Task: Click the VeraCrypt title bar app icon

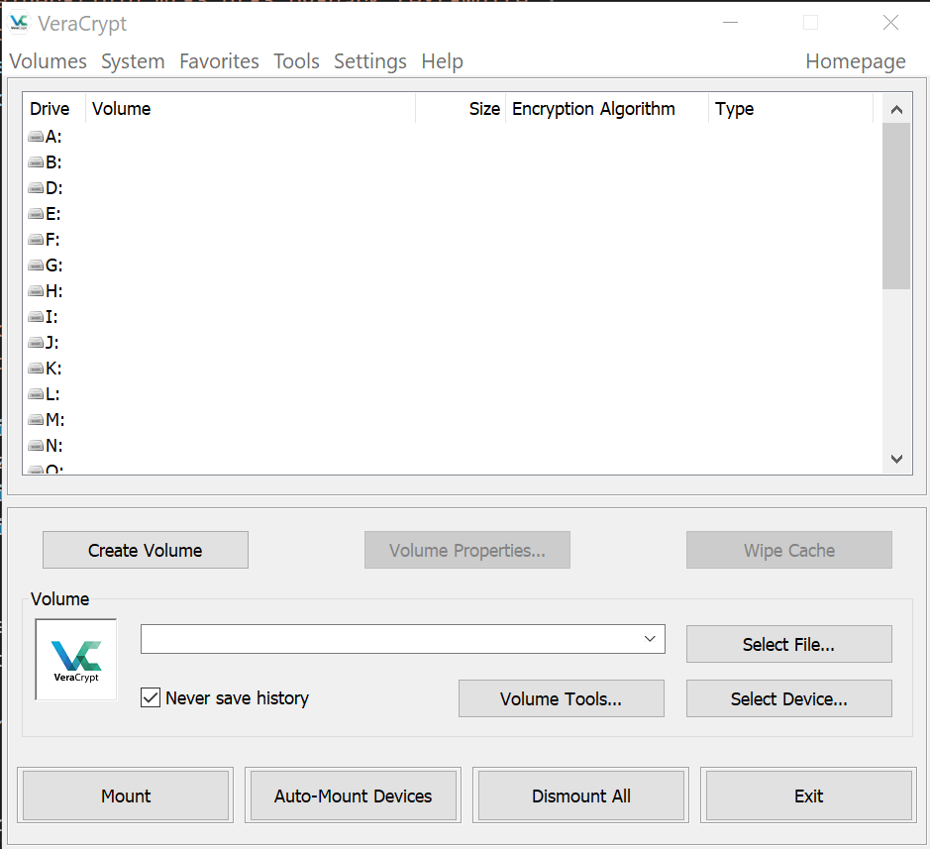Action: click(x=19, y=23)
